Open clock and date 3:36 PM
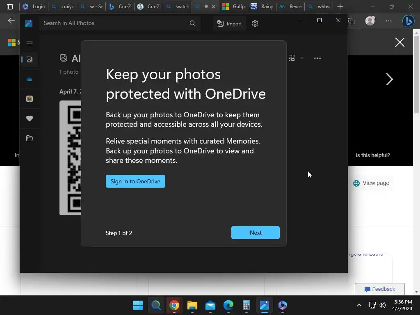The width and height of the screenshot is (420, 315). click(402, 305)
